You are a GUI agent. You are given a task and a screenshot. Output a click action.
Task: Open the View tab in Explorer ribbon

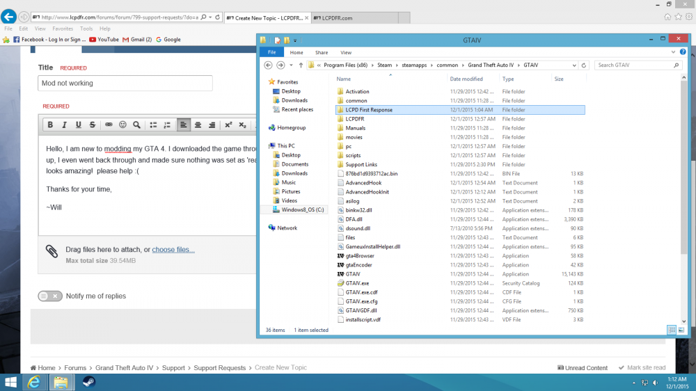click(345, 52)
